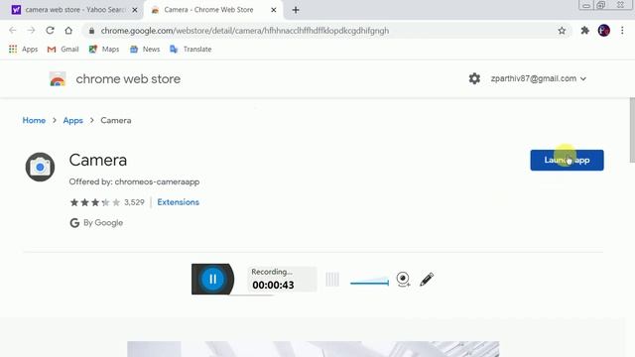This screenshot has width=635, height=357.
Task: Close the Yahoo Search tab
Action: click(x=135, y=10)
